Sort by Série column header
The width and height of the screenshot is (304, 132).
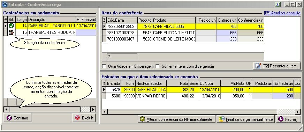194,83
